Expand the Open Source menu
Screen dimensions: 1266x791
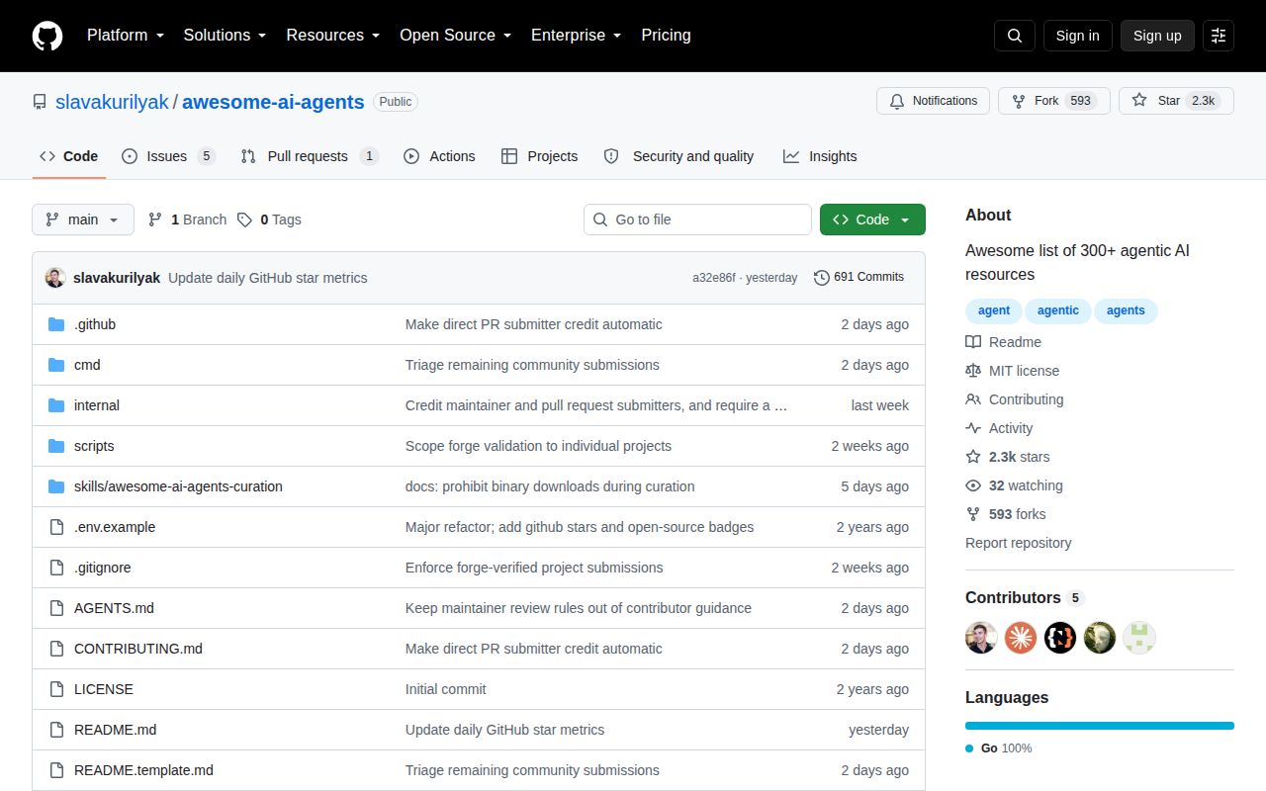(456, 36)
